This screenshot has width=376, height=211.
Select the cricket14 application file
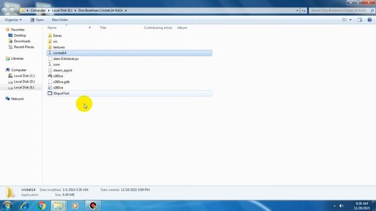(129, 53)
